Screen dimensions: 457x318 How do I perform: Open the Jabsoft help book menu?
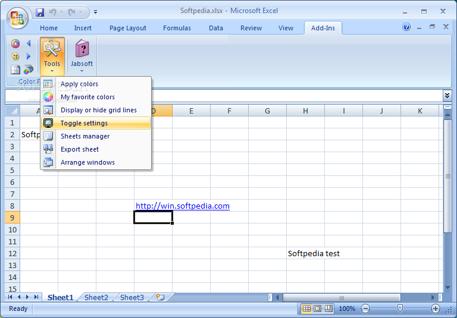pyautogui.click(x=82, y=56)
